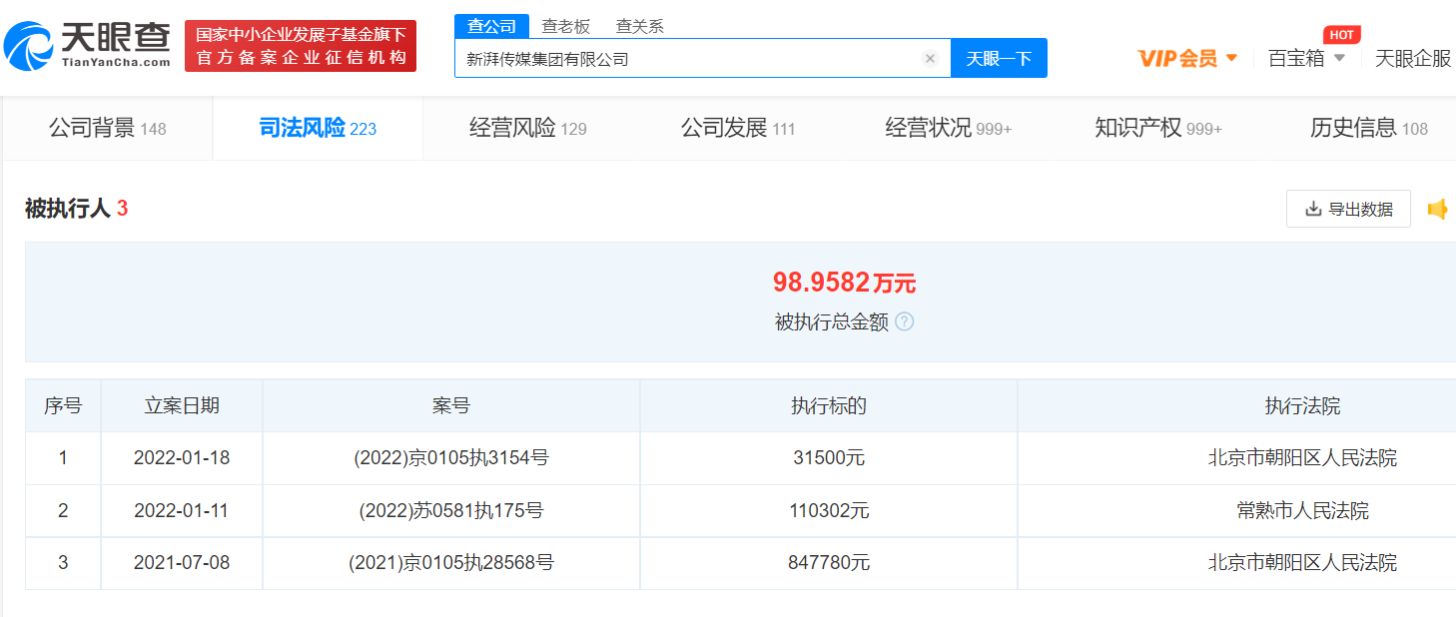
Task: Open the 经营风险 tab
Action: pos(528,129)
